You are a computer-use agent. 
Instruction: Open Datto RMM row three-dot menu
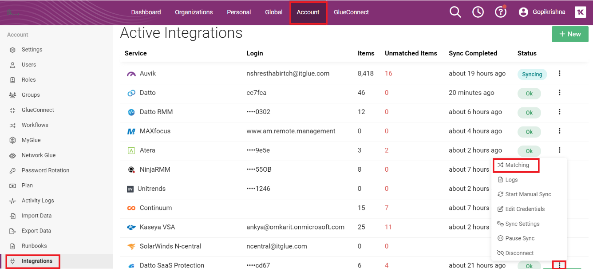click(560, 111)
